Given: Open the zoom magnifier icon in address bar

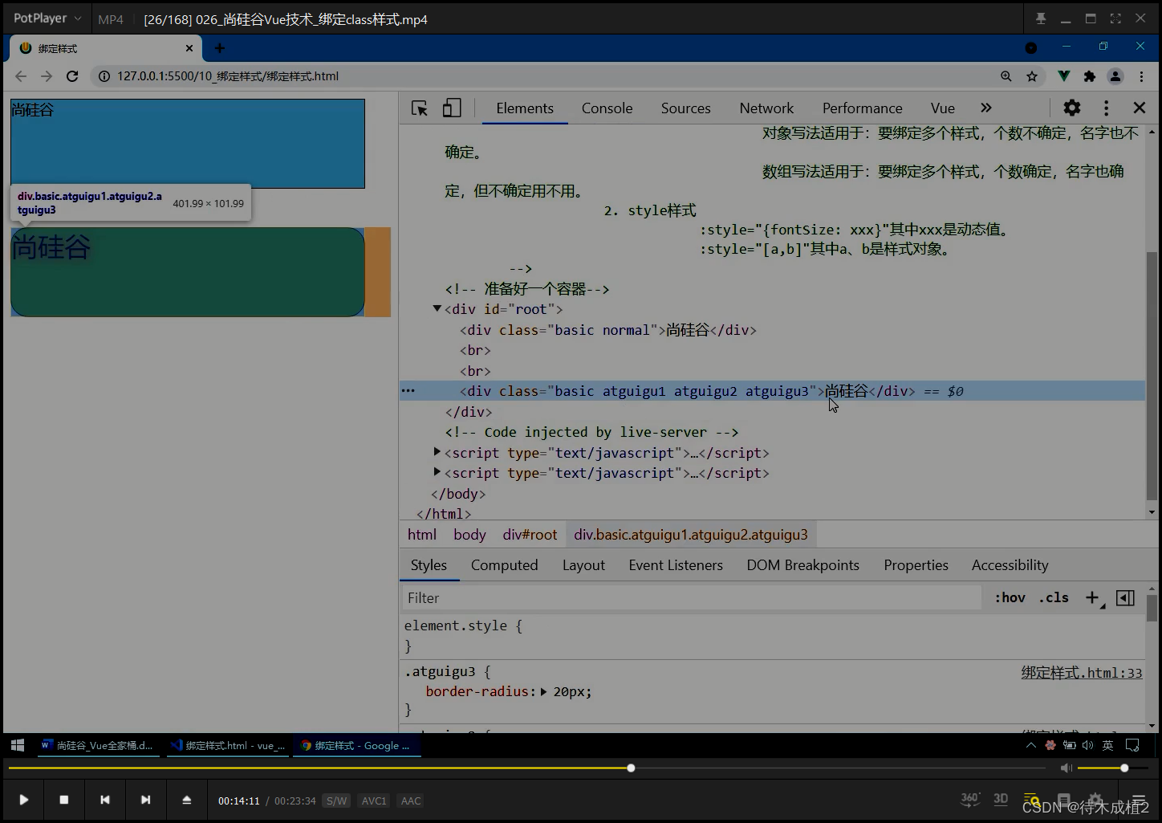Looking at the screenshot, I should [1006, 76].
